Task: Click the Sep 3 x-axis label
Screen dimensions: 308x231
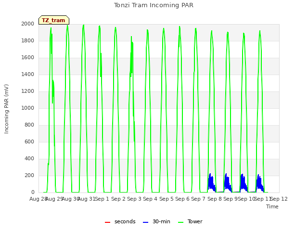Action: (x=134, y=199)
